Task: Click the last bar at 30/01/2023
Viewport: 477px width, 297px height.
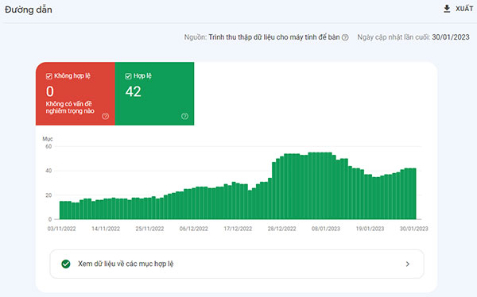Action: pyautogui.click(x=414, y=194)
